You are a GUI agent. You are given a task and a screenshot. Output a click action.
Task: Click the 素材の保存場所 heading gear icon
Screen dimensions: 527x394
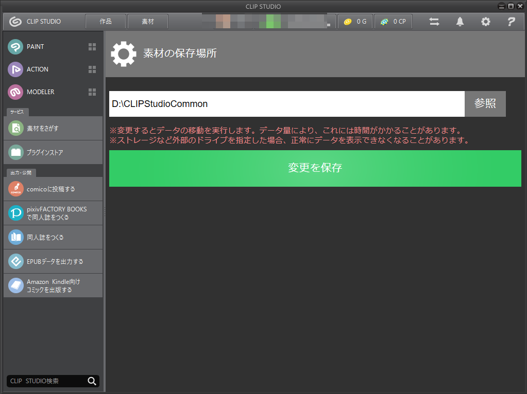click(123, 53)
